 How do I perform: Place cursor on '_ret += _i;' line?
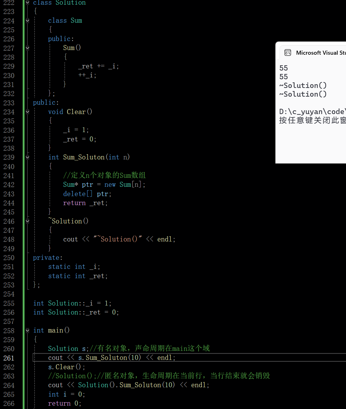pyautogui.click(x=98, y=66)
